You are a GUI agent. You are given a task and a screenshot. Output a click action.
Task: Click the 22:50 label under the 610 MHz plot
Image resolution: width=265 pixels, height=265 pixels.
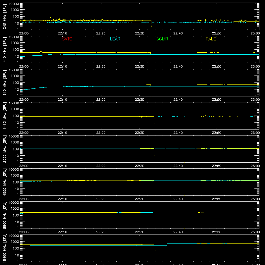click(217, 100)
